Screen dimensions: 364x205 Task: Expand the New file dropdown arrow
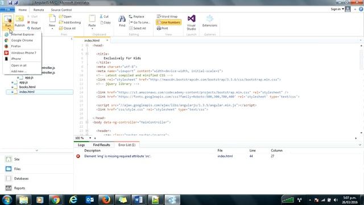pos(52,28)
